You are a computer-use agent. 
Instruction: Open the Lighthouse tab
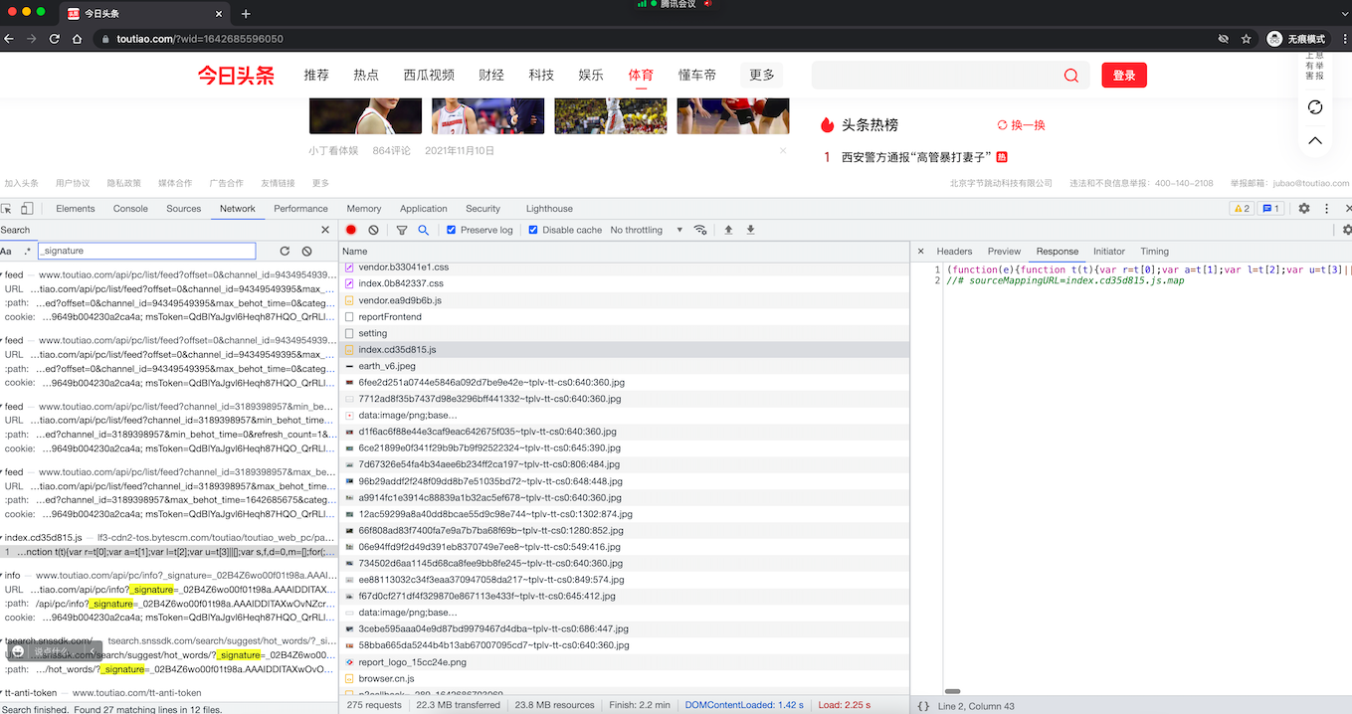pos(549,209)
